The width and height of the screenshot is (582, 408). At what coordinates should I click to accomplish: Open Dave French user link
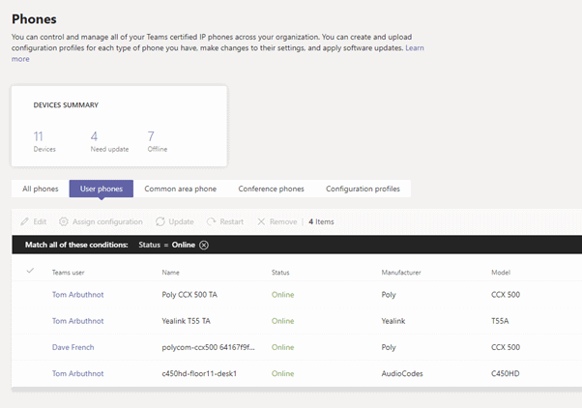pyautogui.click(x=73, y=347)
